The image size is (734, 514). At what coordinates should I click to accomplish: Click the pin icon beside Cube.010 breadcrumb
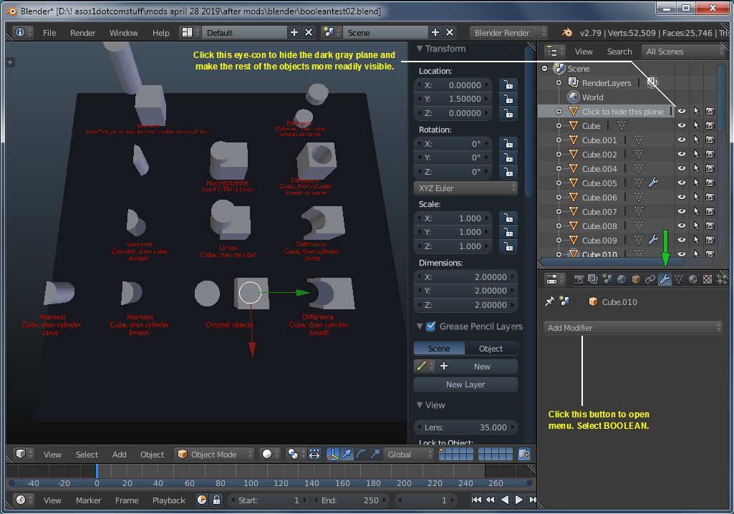click(549, 302)
